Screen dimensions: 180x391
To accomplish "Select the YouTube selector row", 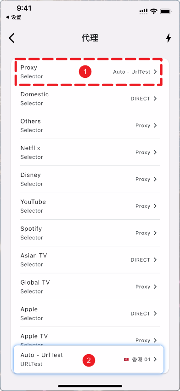I will pyautogui.click(x=90, y=206).
